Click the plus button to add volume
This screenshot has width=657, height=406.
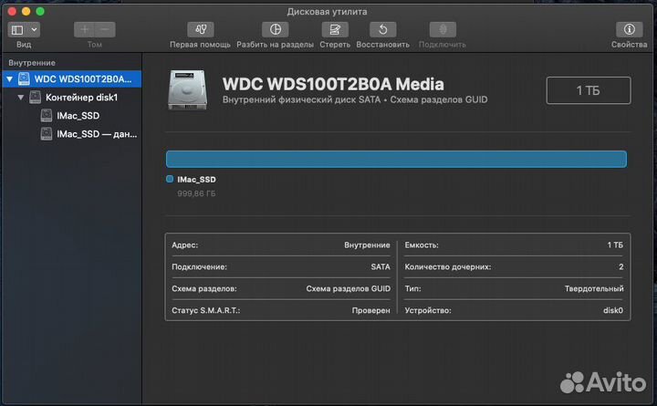85,30
